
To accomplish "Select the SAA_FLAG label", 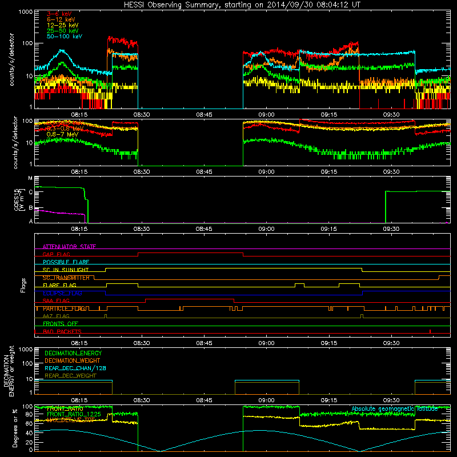I will click(56, 301).
